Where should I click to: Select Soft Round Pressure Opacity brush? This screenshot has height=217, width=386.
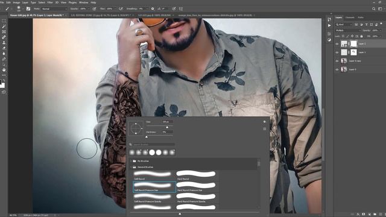click(x=154, y=198)
